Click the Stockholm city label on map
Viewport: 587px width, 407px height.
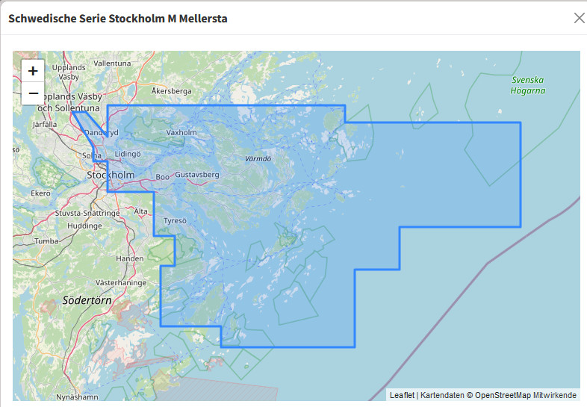pos(111,175)
